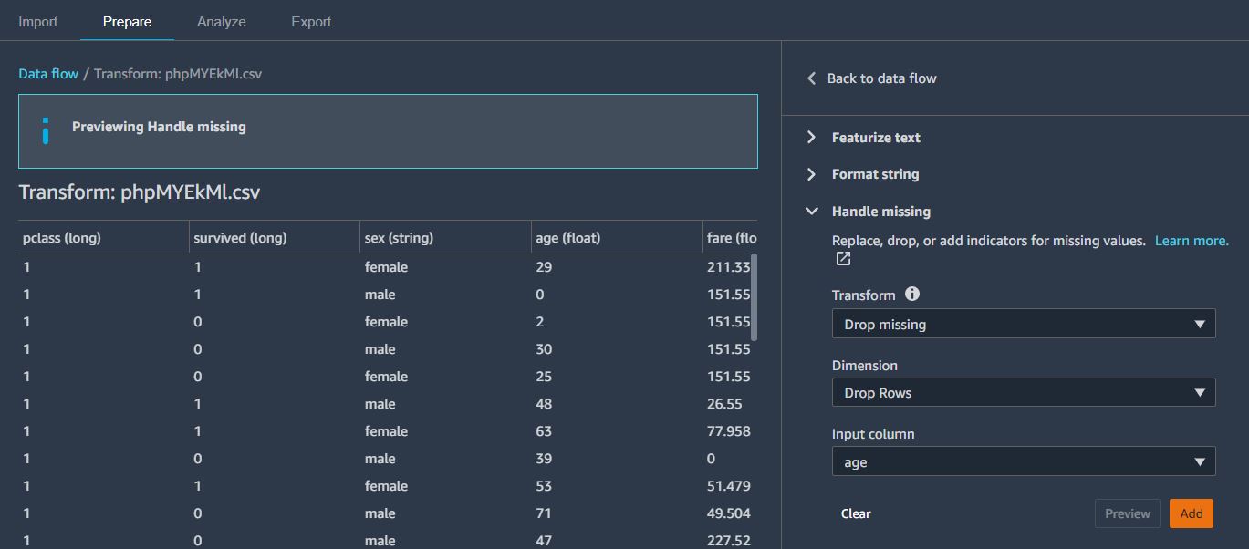1249x549 pixels.
Task: Go to the Export tab
Action: [x=311, y=21]
